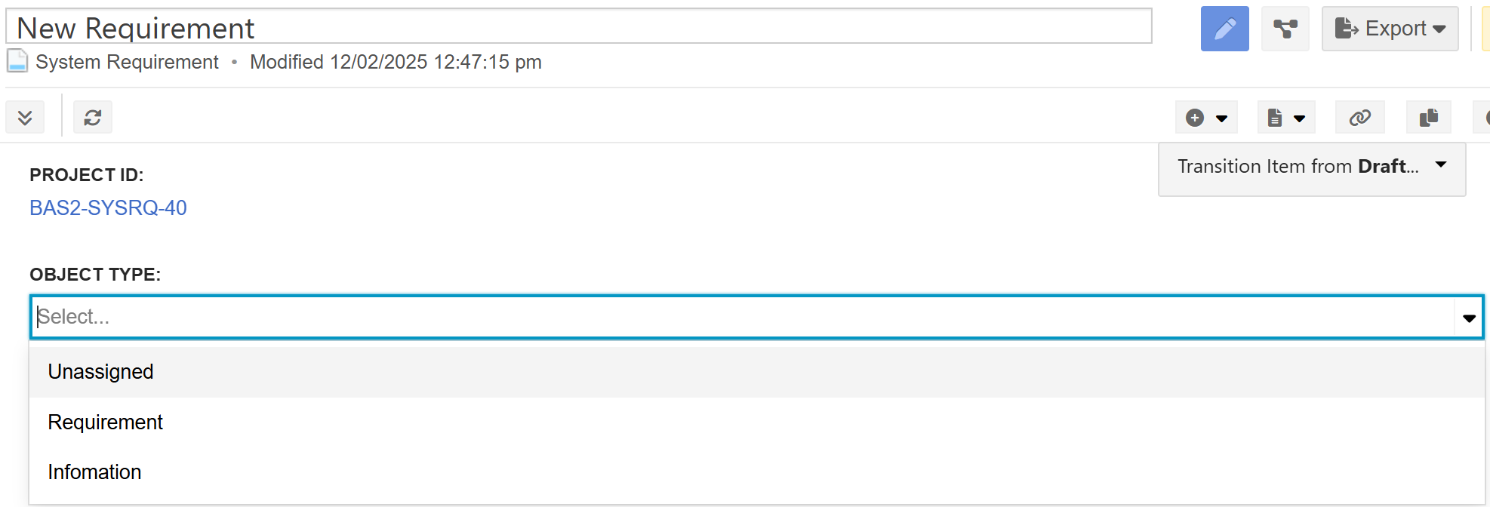This screenshot has width=1490, height=507.
Task: Open the Export dropdown
Action: point(1390,29)
